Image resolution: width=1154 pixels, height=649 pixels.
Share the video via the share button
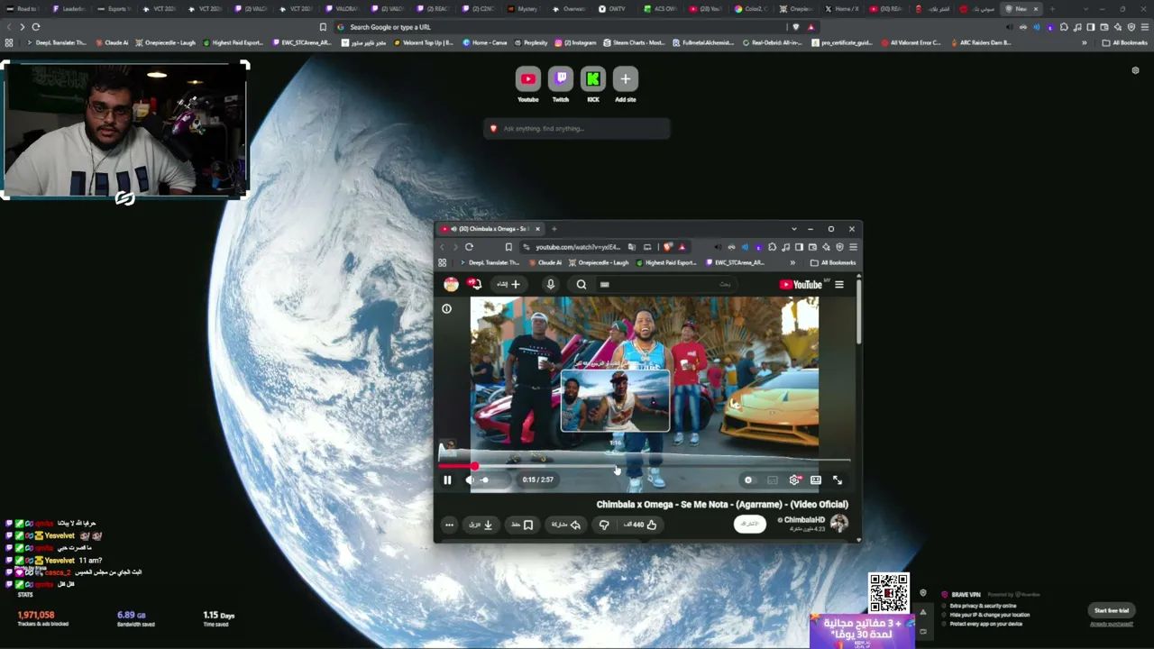pyautogui.click(x=565, y=525)
